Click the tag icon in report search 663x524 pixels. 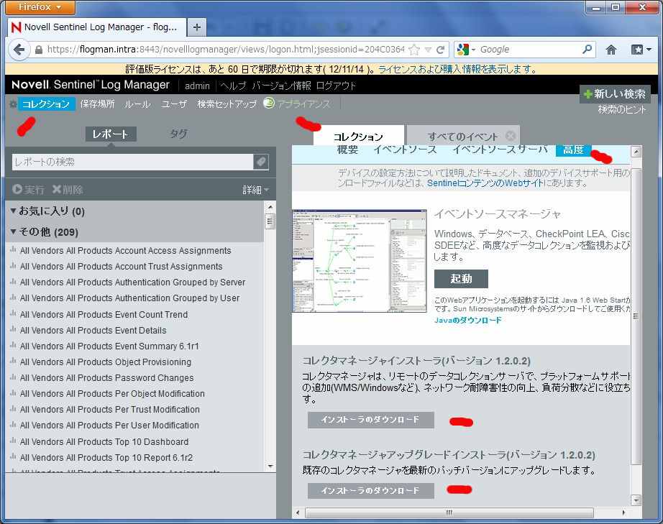click(x=261, y=162)
